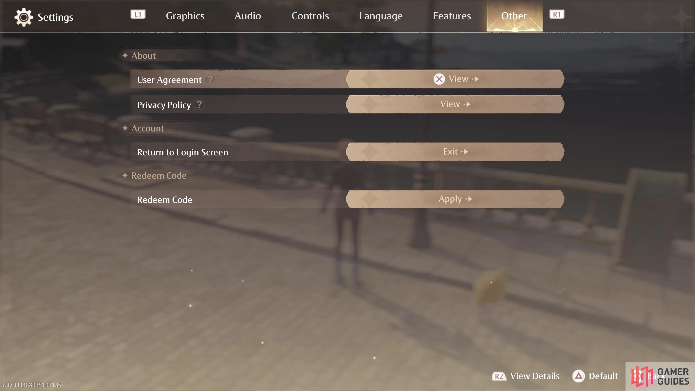The height and width of the screenshot is (391, 695).
Task: Toggle the Privacy Policy view
Action: point(454,104)
